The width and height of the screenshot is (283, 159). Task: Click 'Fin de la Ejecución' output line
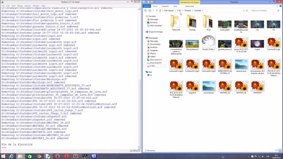coord(17,144)
